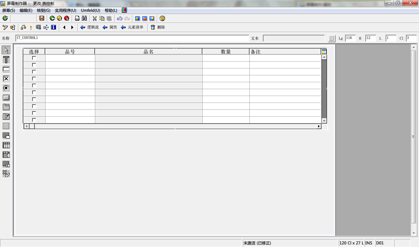Click the dictionary icon beside the 文本 field
The image size is (419, 247).
tap(332, 38)
